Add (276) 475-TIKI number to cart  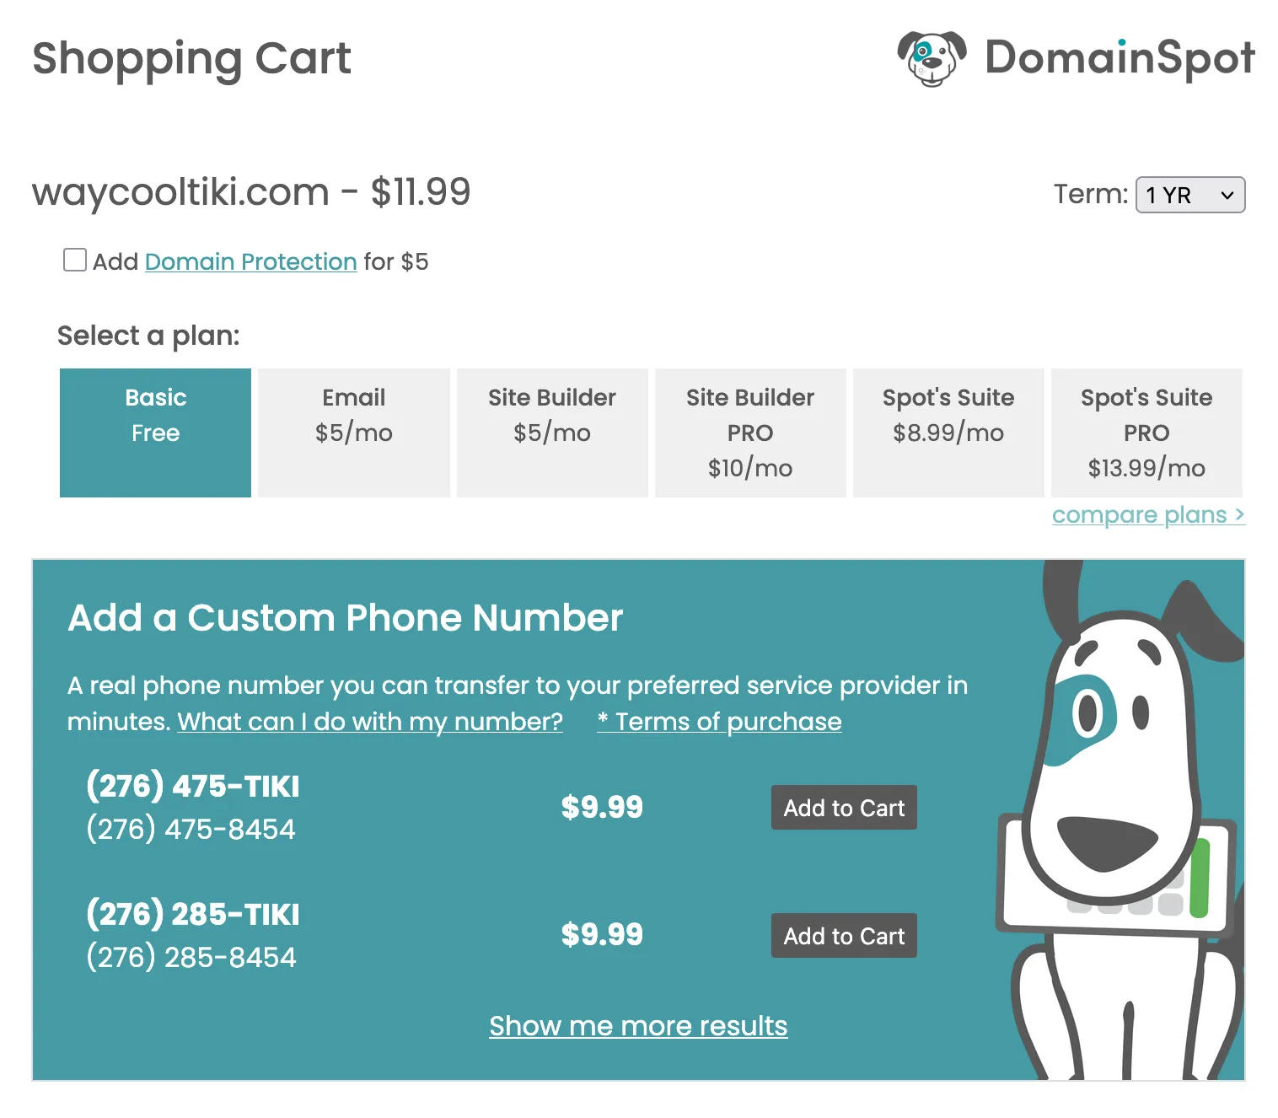(x=844, y=808)
